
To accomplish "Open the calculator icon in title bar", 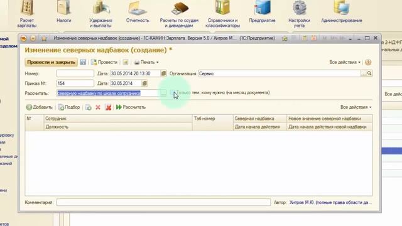I will tap(304, 38).
